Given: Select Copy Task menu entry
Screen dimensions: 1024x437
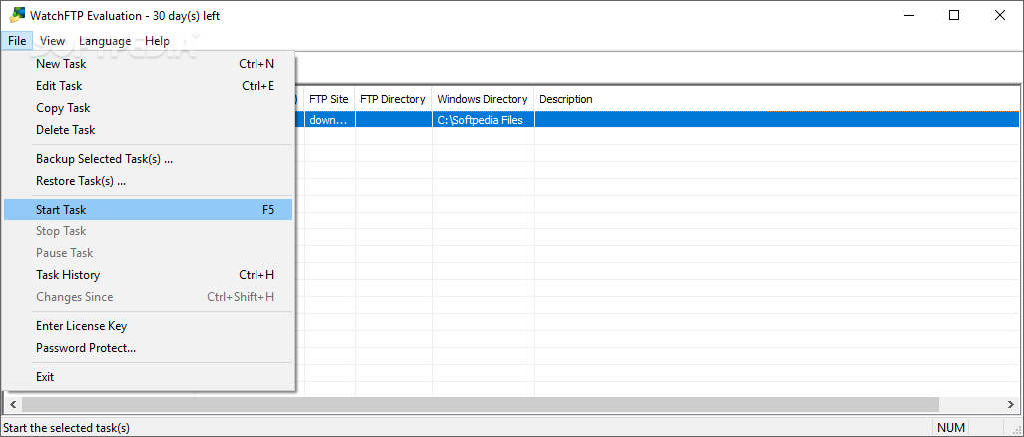Looking at the screenshot, I should tap(149, 108).
